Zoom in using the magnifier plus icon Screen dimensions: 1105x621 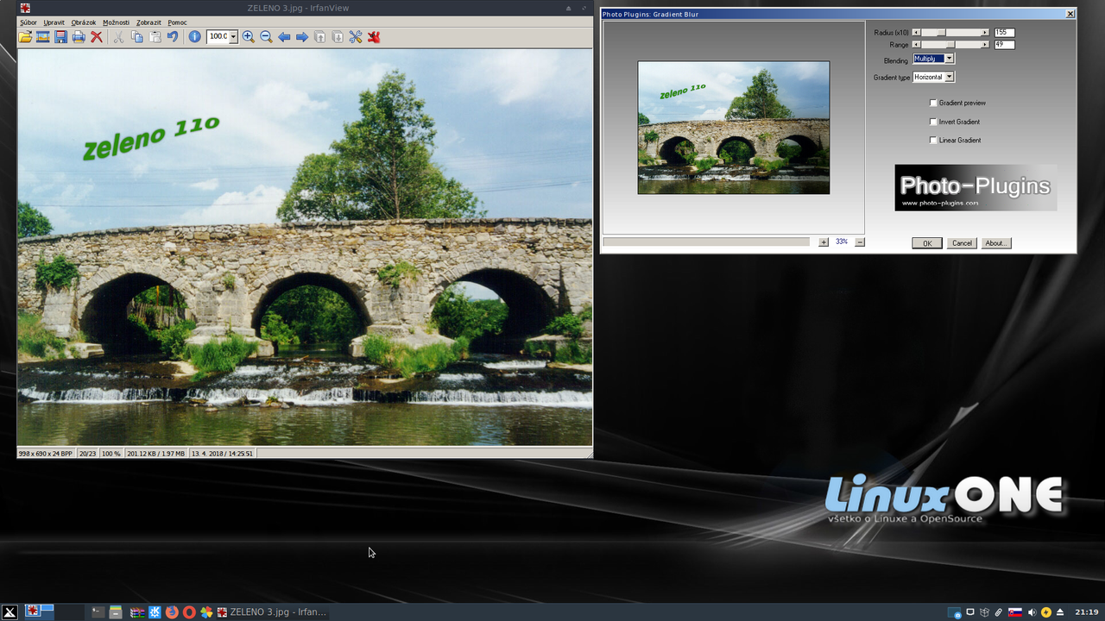point(249,37)
